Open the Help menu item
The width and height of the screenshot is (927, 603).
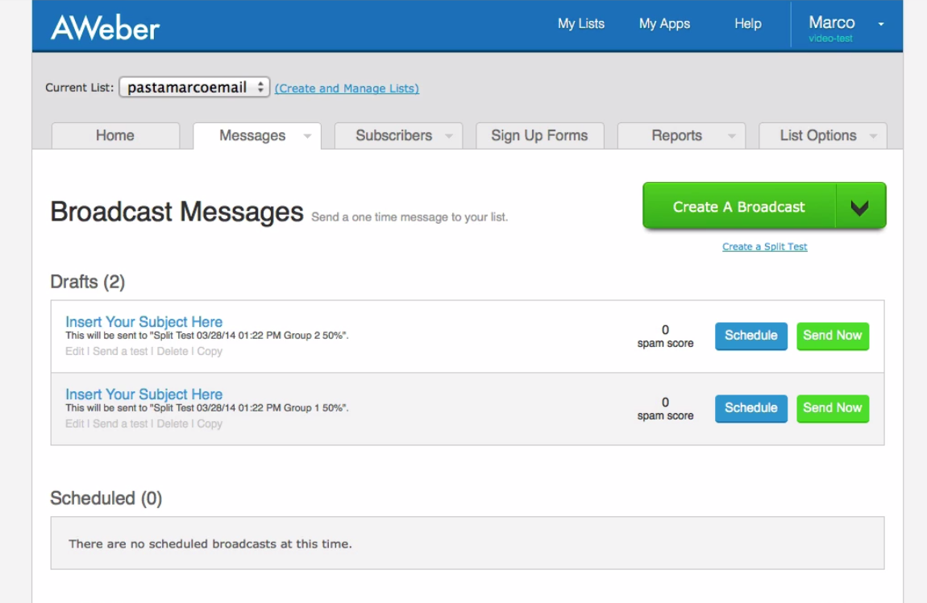[748, 23]
